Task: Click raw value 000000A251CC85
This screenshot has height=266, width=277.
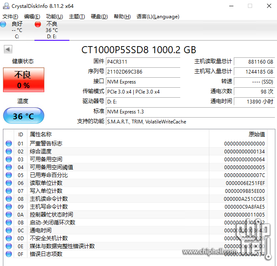Action: click(244, 199)
